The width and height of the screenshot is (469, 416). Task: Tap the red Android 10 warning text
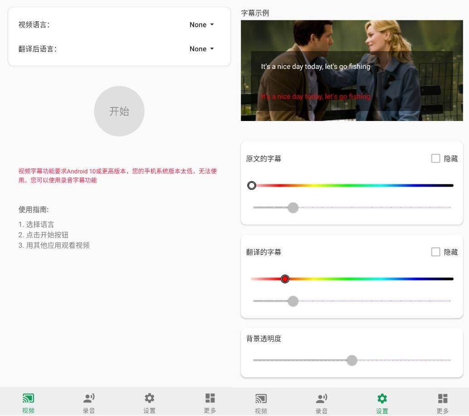click(117, 176)
